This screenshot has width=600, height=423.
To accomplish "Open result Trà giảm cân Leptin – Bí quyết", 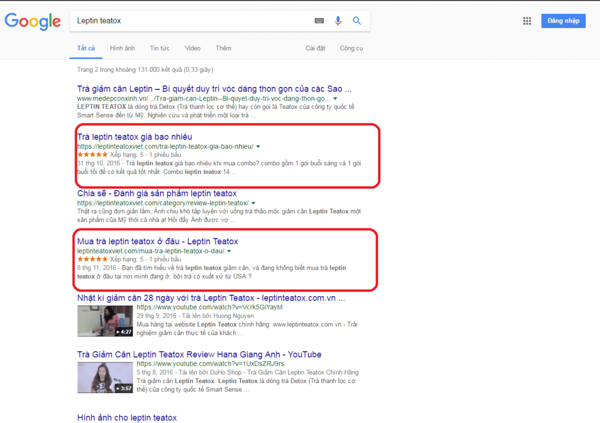I will (214, 89).
